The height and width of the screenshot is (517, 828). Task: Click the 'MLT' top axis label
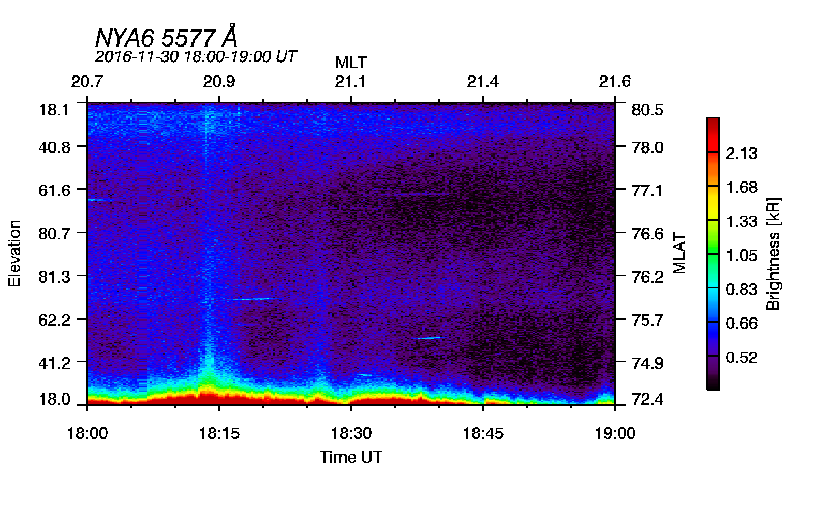(351, 63)
